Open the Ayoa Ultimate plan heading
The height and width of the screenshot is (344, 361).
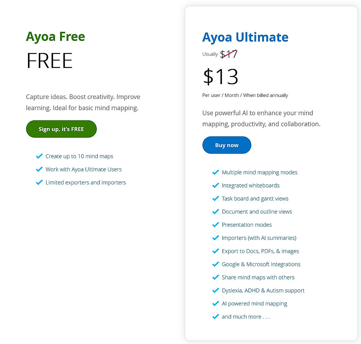point(245,37)
